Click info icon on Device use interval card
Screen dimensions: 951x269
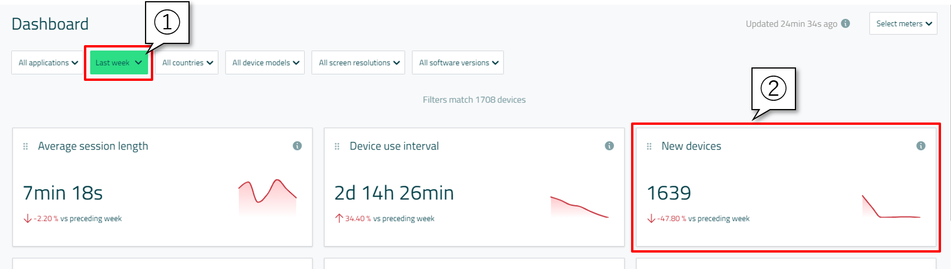pos(609,146)
